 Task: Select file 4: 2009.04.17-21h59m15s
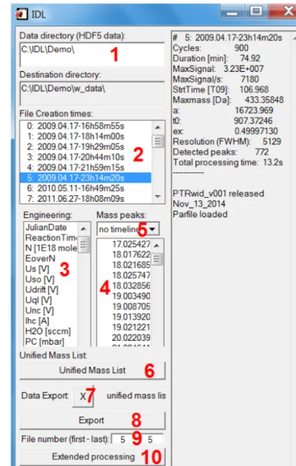85,168
